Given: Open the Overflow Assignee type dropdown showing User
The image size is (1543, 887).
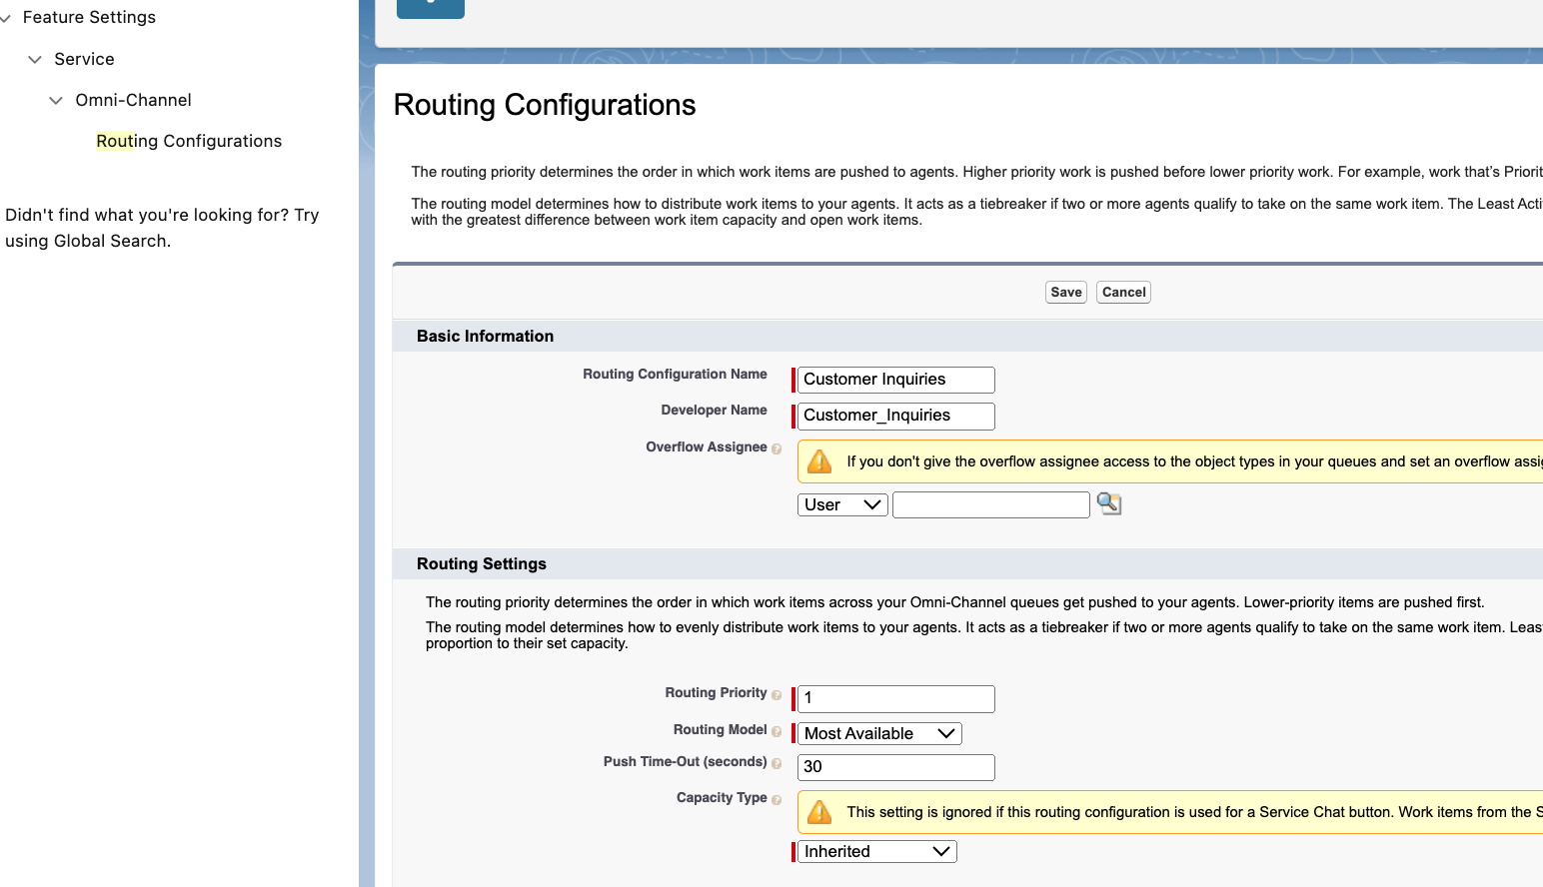Looking at the screenshot, I should click(841, 504).
